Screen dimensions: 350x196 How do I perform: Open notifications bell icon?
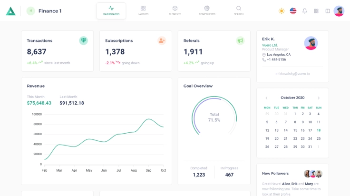click(x=305, y=11)
